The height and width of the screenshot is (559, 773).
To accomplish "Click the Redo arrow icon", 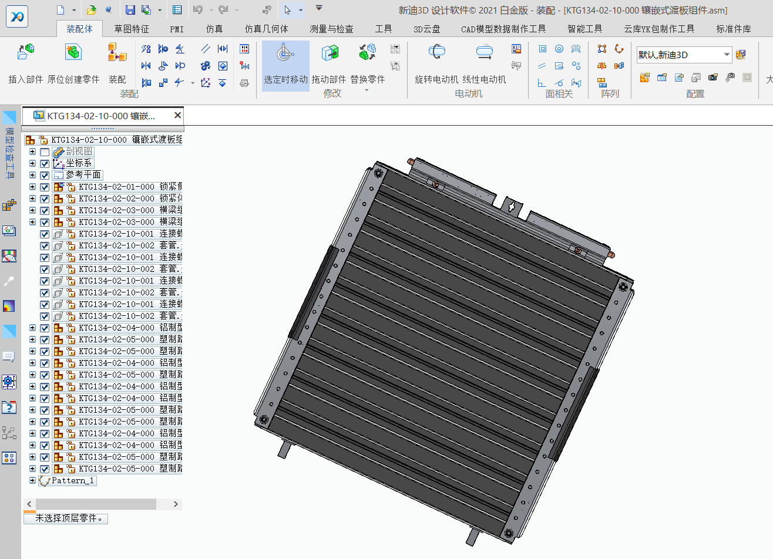I will tap(223, 10).
